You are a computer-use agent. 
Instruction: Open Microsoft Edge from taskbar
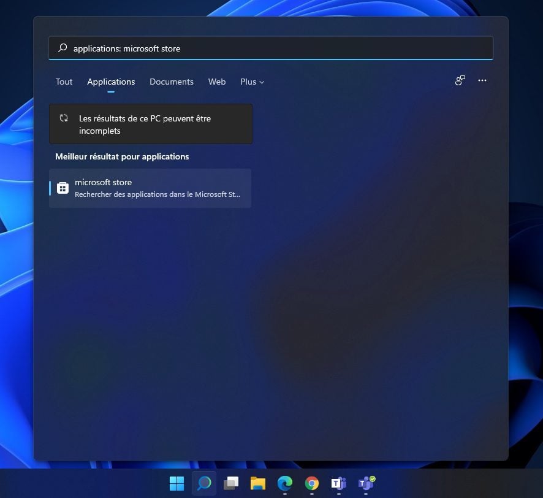point(285,483)
